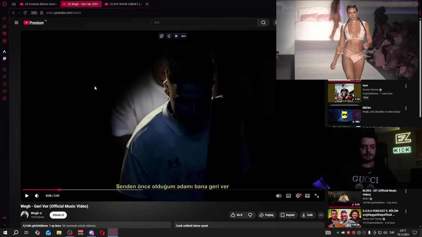
Task: Open Aria AI icon in Opera sidebar
Action: coord(5,52)
